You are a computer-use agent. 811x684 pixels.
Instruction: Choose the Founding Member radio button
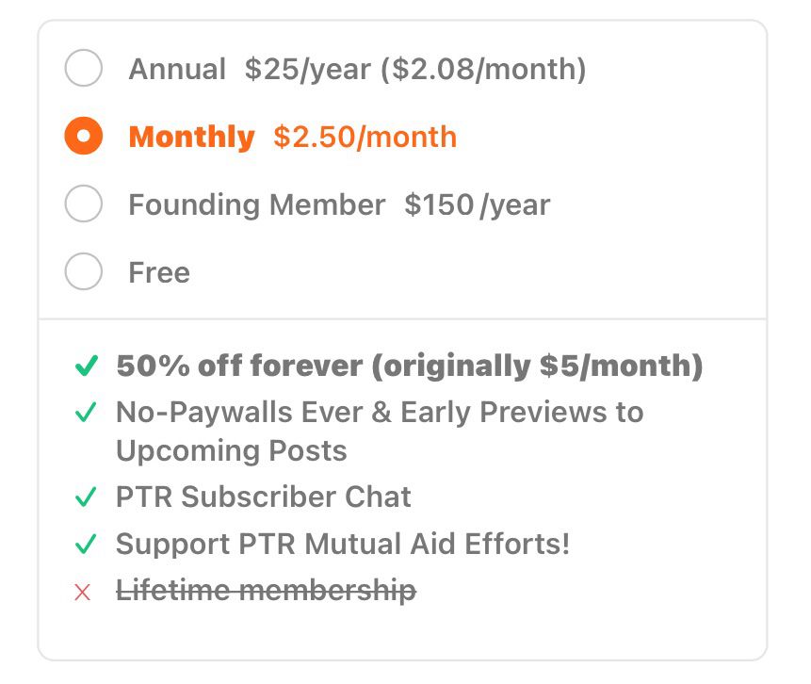(83, 204)
